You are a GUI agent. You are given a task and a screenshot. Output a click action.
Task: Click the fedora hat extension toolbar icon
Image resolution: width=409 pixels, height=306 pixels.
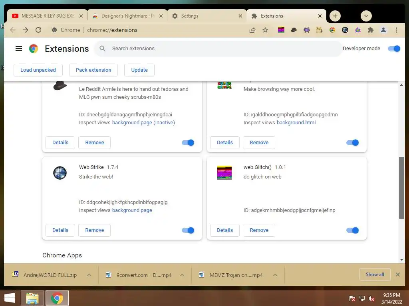click(294, 30)
